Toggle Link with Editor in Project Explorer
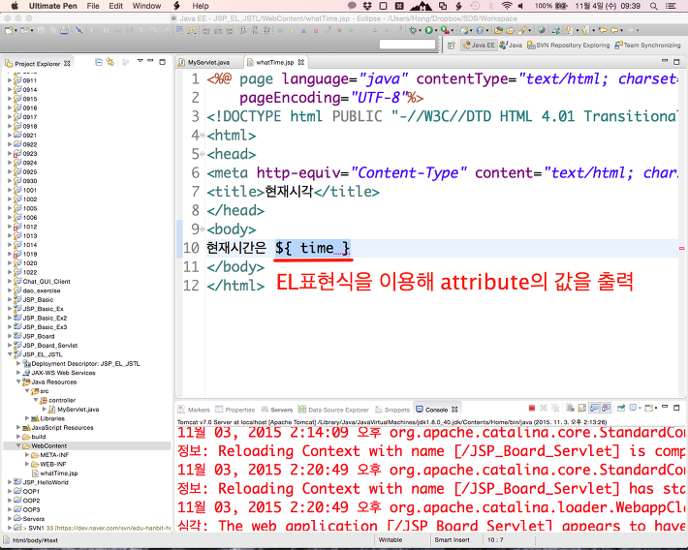The image size is (688, 550). [109, 62]
